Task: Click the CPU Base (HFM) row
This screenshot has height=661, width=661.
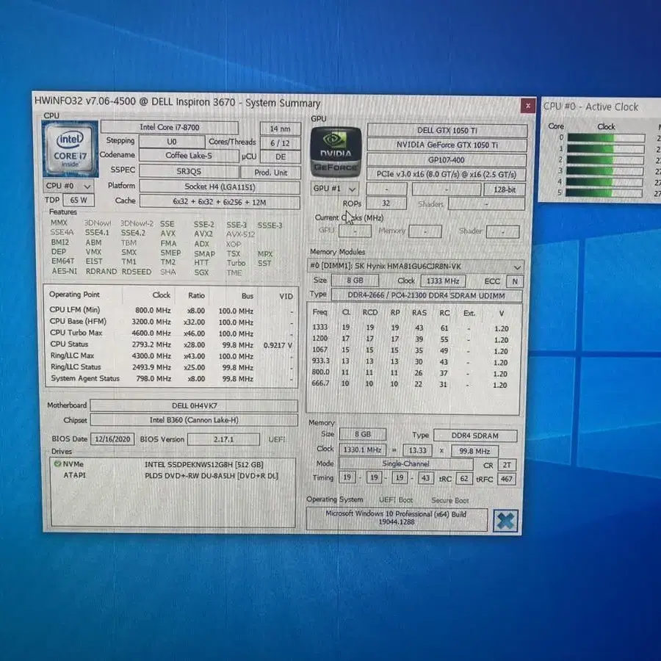Action: 172,322
